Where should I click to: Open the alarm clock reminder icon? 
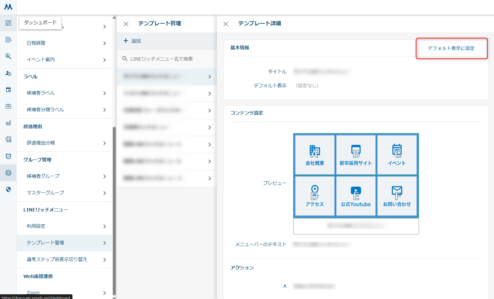[x=8, y=156]
